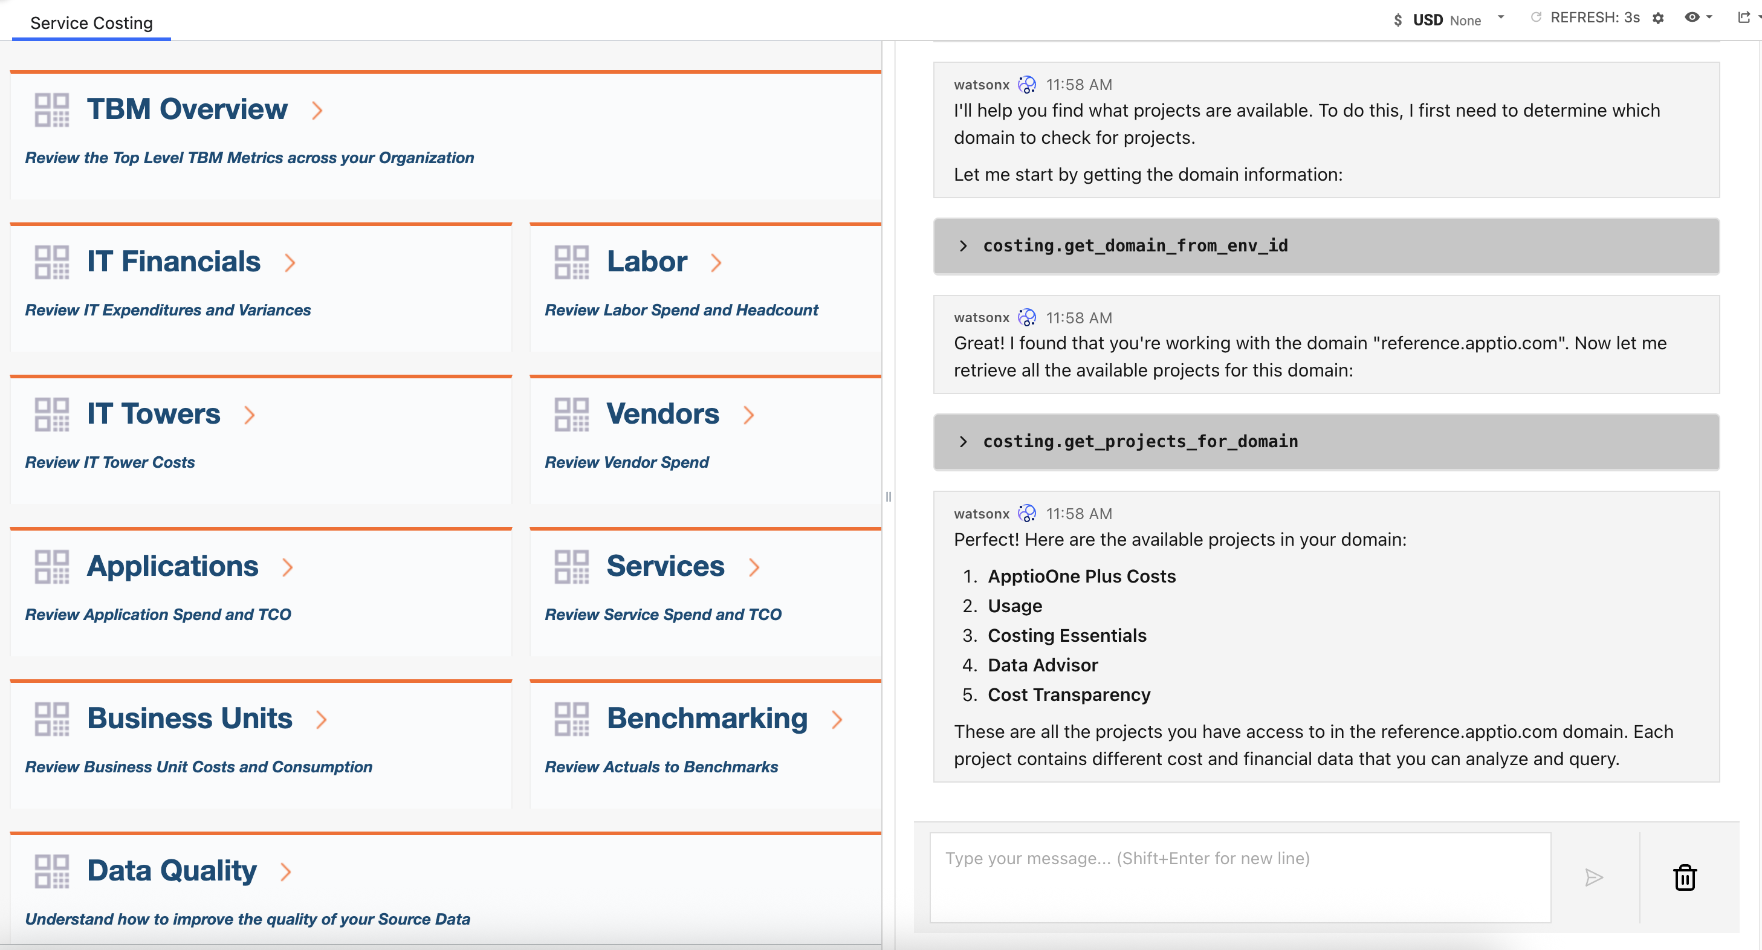Expand the costing.get_projects_for_domain tool call

click(x=963, y=442)
